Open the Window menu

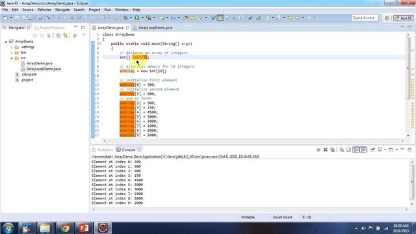(122, 10)
